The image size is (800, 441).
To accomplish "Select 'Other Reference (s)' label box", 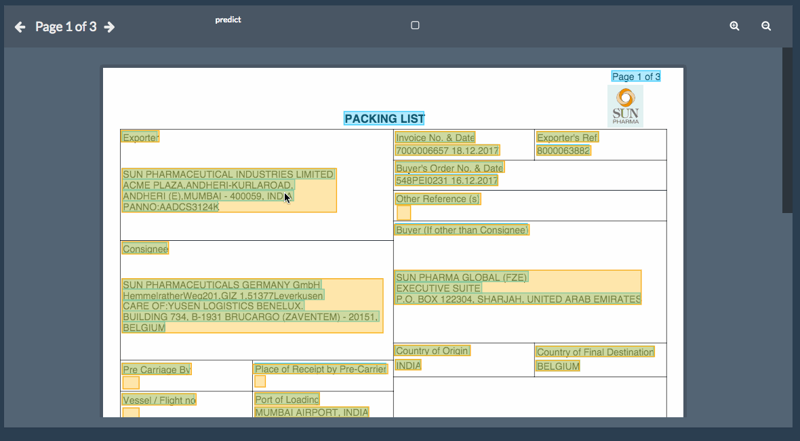I will tap(438, 199).
